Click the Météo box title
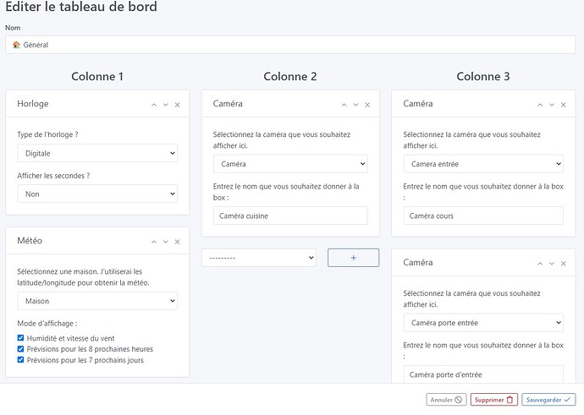This screenshot has height=415, width=584. (30, 241)
